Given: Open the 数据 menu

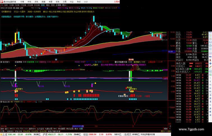Looking at the screenshot, I should (43, 2).
